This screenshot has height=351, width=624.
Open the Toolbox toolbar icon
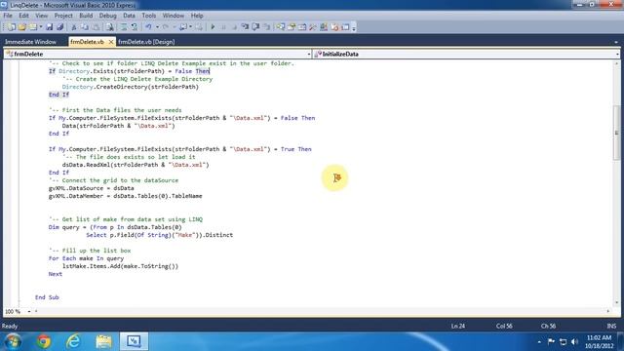(312, 27)
